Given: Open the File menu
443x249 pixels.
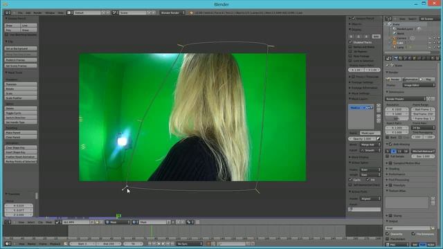Looking at the screenshot, I should click(x=20, y=12).
